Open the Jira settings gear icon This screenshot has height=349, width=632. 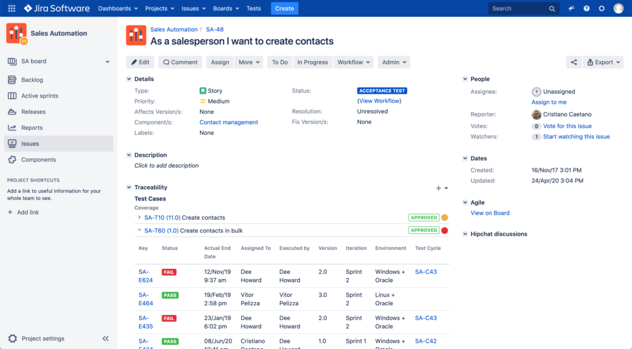pyautogui.click(x=602, y=9)
